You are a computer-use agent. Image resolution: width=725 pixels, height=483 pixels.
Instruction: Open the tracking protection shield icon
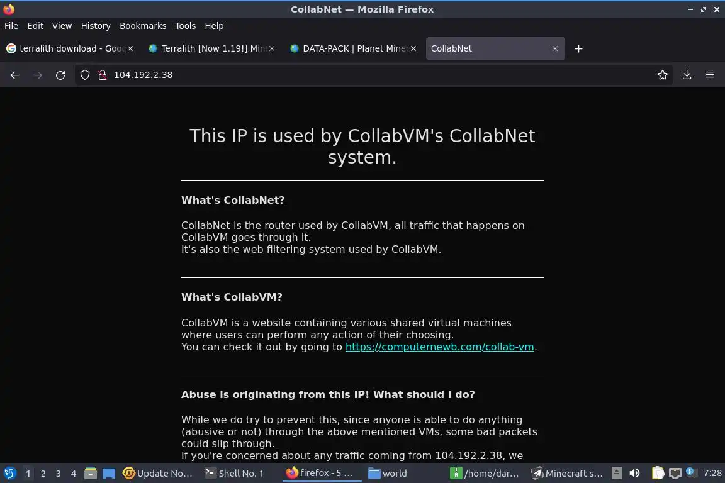84,75
